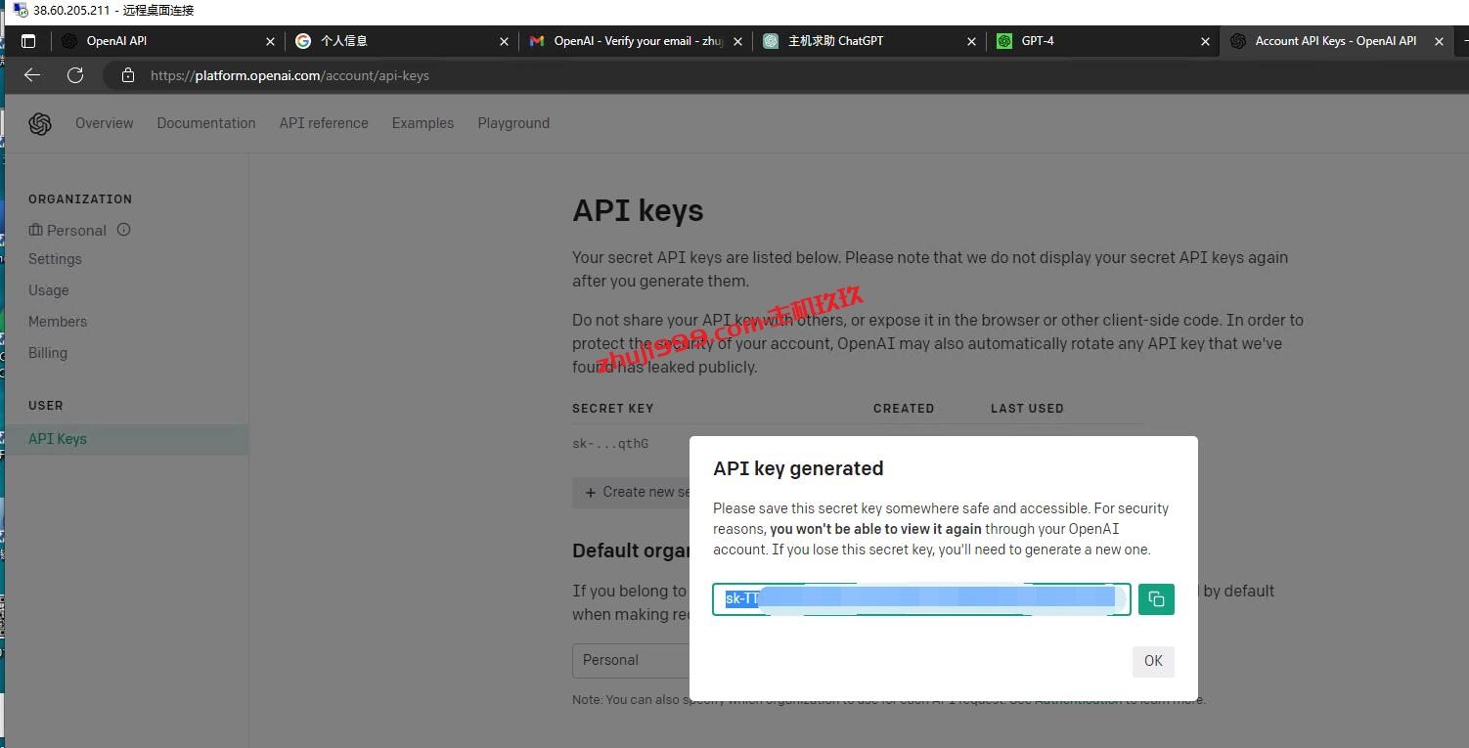Click the browser back arrow
The height and width of the screenshot is (748, 1469).
coord(32,75)
